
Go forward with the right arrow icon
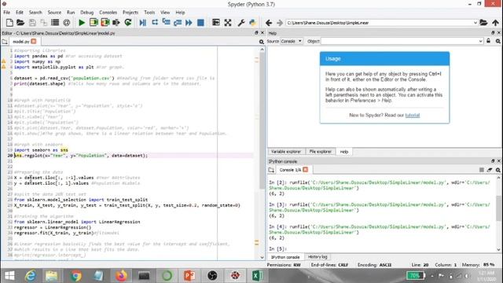point(280,23)
